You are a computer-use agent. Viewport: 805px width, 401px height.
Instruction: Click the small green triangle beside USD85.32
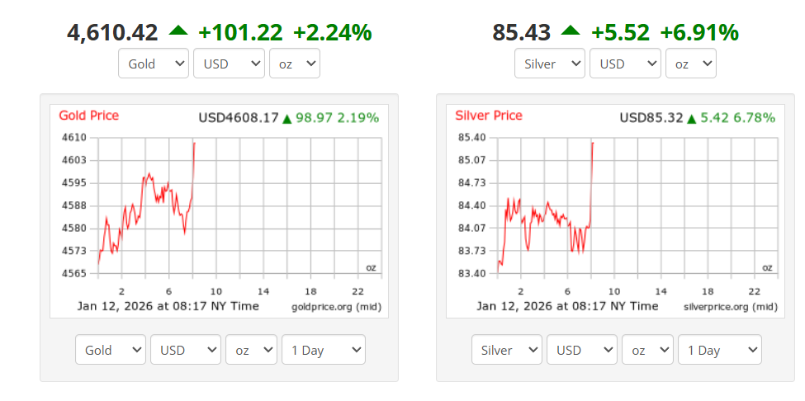[692, 119]
